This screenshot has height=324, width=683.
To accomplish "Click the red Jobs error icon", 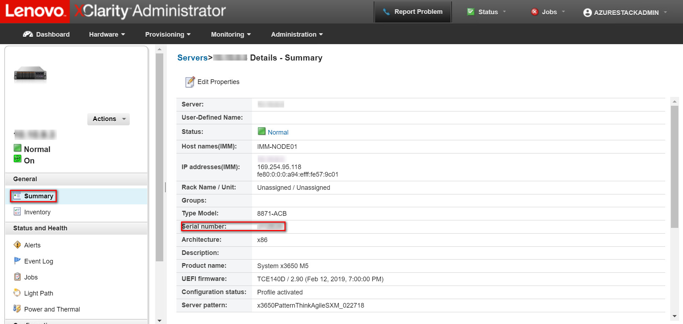I will pos(534,12).
